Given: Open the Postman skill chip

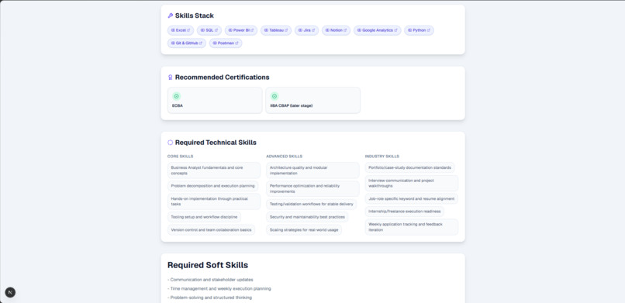Looking at the screenshot, I should pyautogui.click(x=226, y=43).
